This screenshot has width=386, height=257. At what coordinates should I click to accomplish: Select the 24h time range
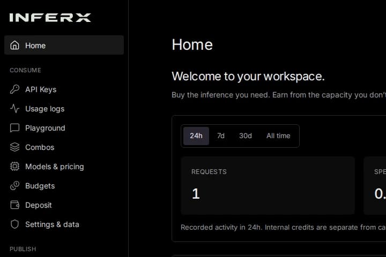[196, 136]
